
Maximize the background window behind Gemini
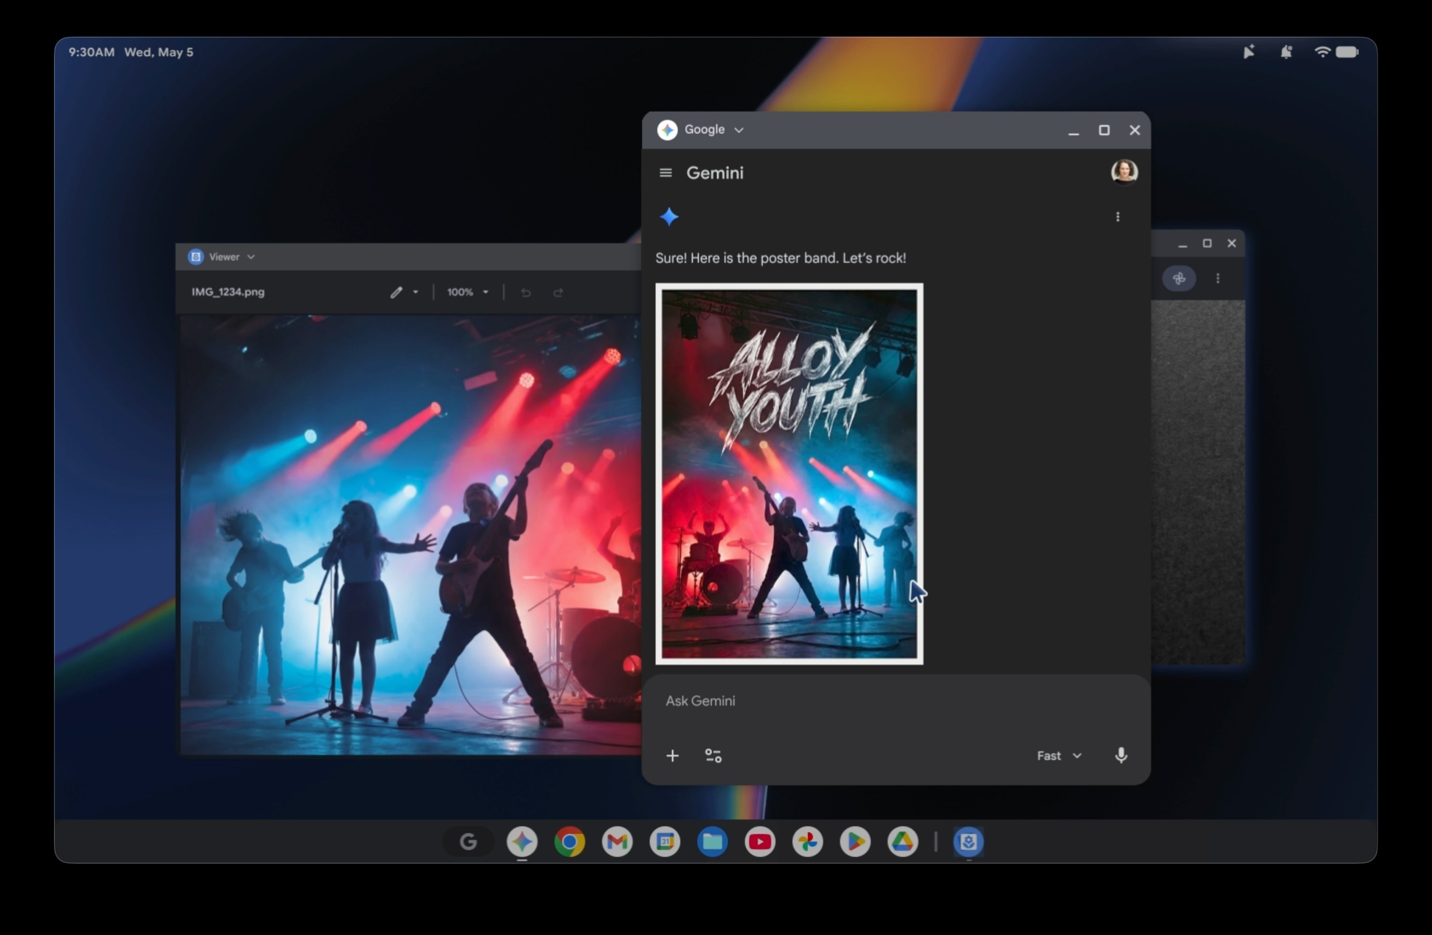[1207, 243]
